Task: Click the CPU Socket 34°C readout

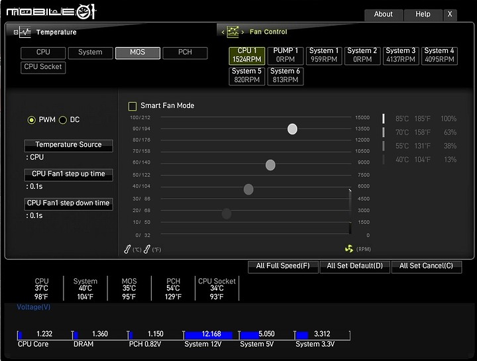Action: (x=217, y=289)
